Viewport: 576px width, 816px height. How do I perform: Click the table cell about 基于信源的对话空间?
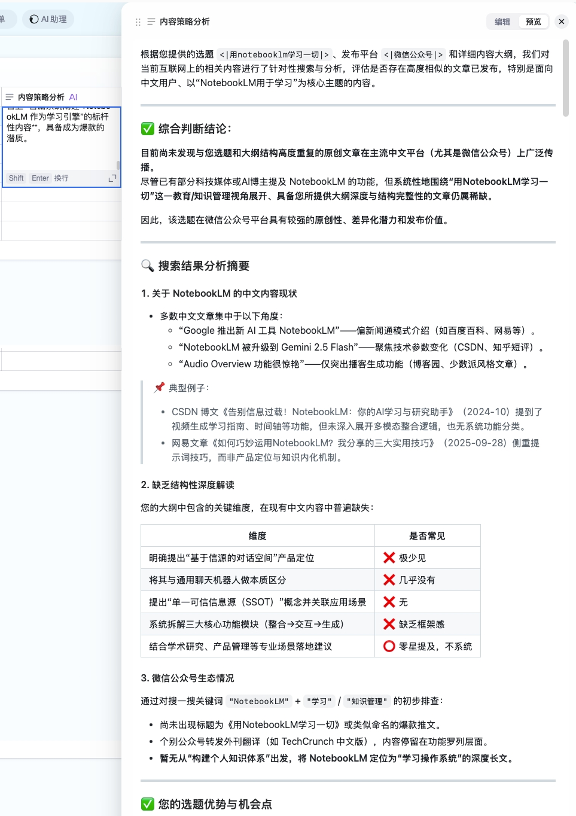coord(258,558)
